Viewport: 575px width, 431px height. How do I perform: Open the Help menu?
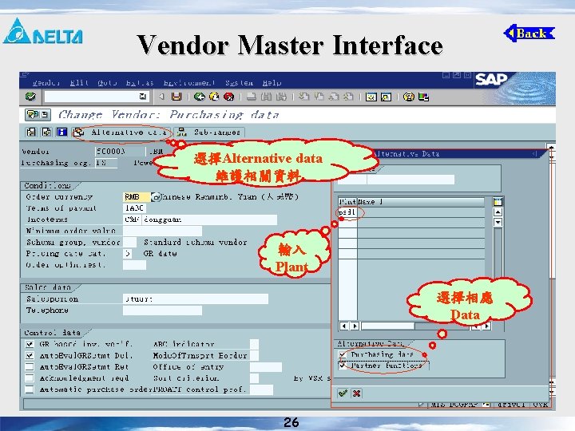pos(272,83)
